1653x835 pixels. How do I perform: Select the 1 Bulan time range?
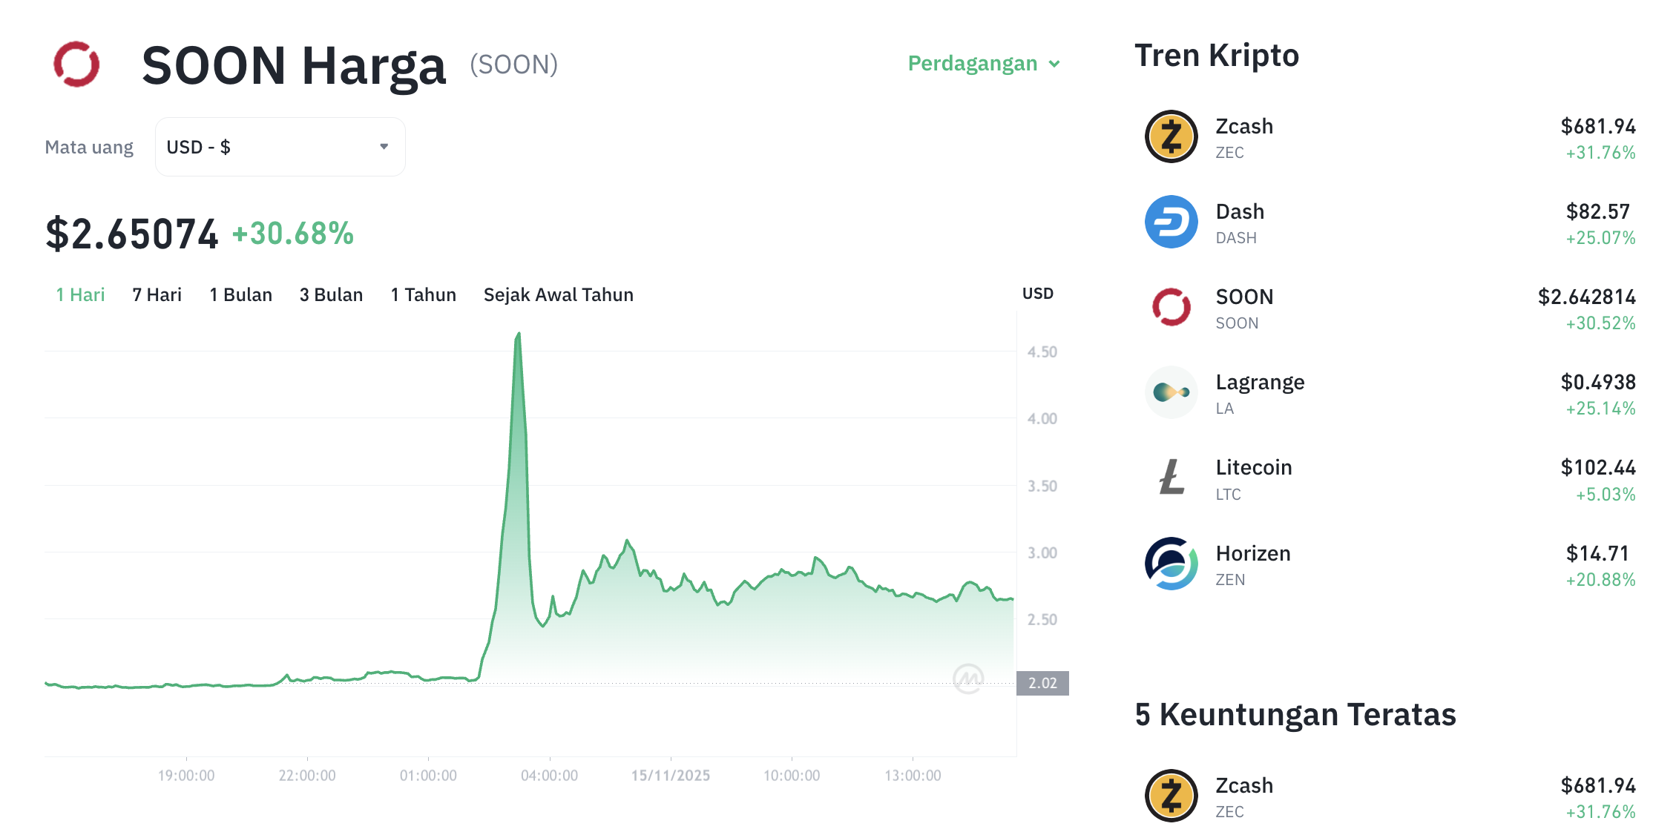pos(240,294)
